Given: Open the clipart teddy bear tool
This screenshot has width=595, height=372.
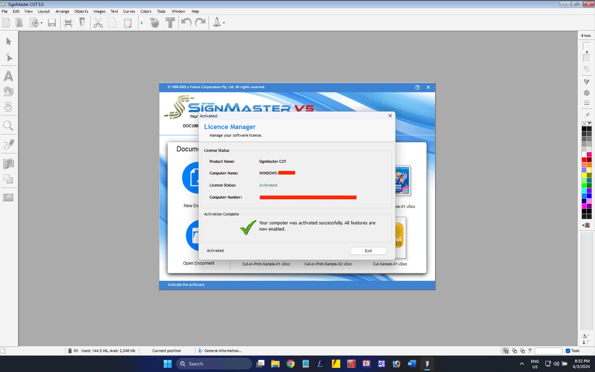Looking at the screenshot, I should coord(8,107).
